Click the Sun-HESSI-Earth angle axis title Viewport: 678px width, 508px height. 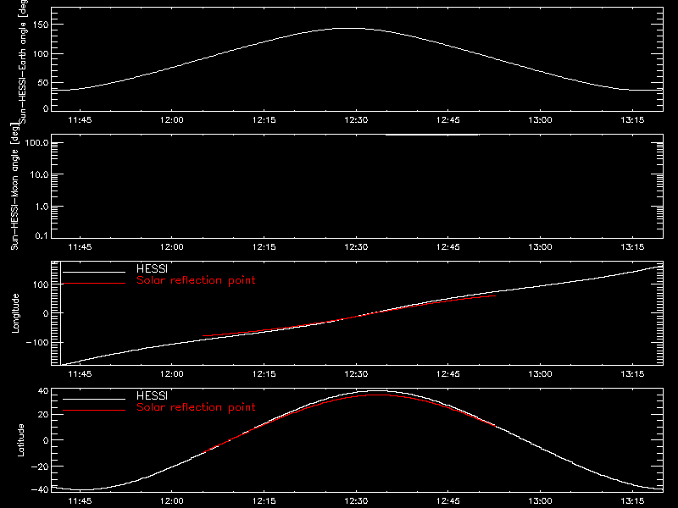pyautogui.click(x=23, y=61)
